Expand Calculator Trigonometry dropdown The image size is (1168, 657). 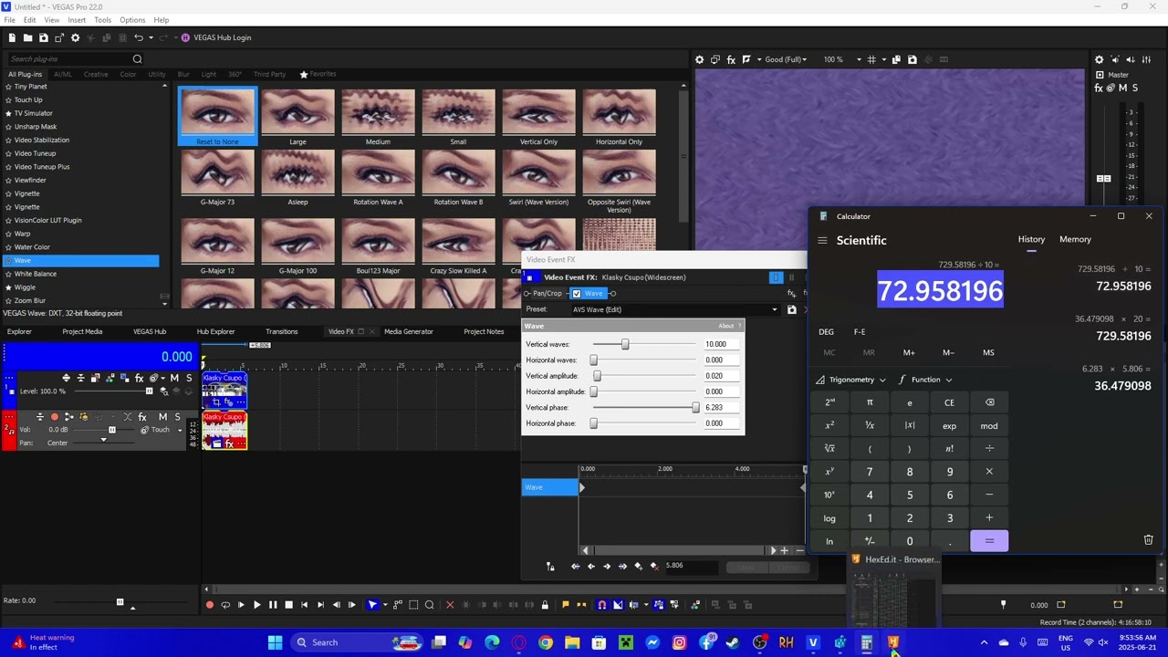851,380
